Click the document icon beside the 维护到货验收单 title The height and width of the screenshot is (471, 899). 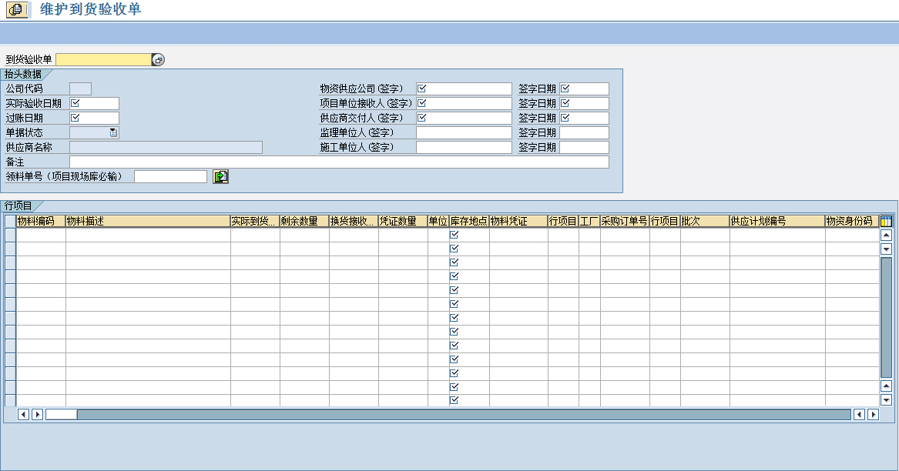[15, 10]
